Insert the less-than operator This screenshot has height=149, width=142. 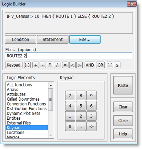click(72, 65)
